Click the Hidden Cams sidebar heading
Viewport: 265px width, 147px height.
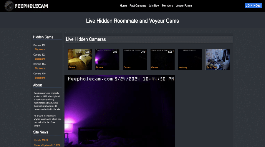[x=43, y=37]
